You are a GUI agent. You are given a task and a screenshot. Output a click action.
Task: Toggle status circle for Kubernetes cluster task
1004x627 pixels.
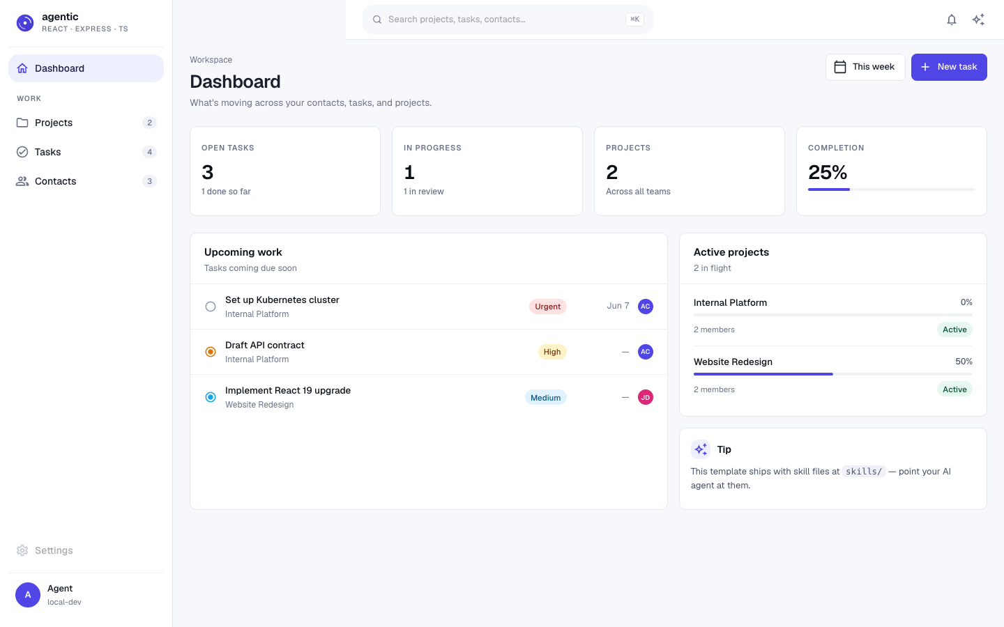tap(211, 307)
